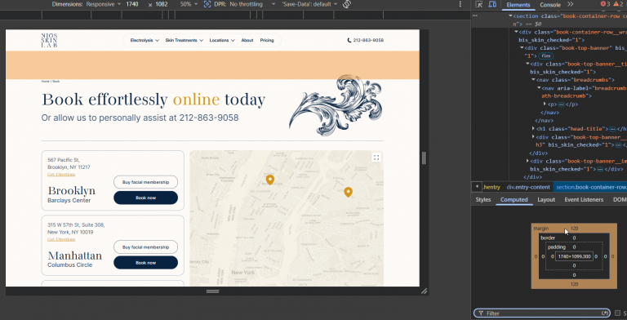Click the viewport height field 1082

click(x=162, y=4)
